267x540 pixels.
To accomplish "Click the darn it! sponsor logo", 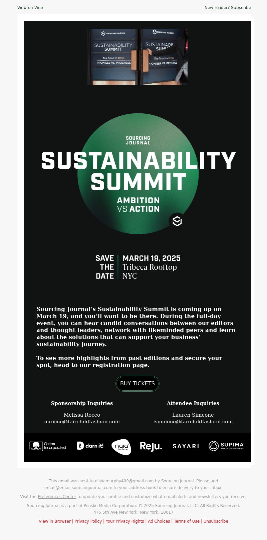I will (x=90, y=446).
